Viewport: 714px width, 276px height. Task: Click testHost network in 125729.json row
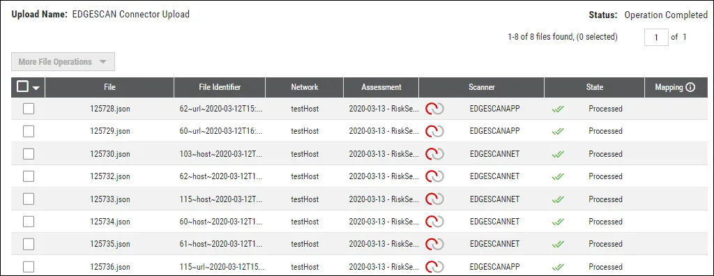[305, 131]
